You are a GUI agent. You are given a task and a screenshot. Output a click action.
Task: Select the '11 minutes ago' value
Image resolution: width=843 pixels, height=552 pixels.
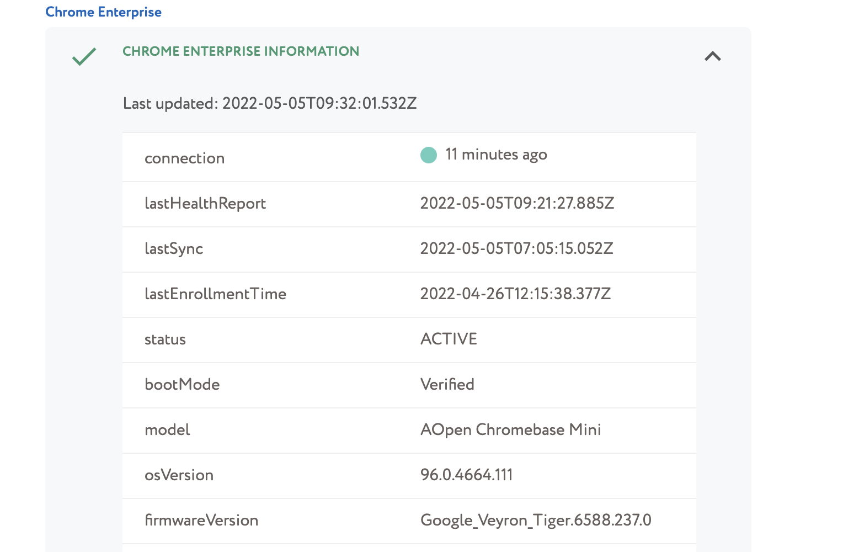click(496, 155)
